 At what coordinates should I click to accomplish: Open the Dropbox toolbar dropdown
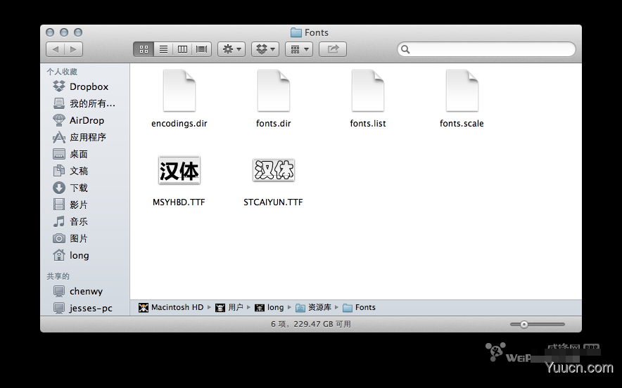265,49
